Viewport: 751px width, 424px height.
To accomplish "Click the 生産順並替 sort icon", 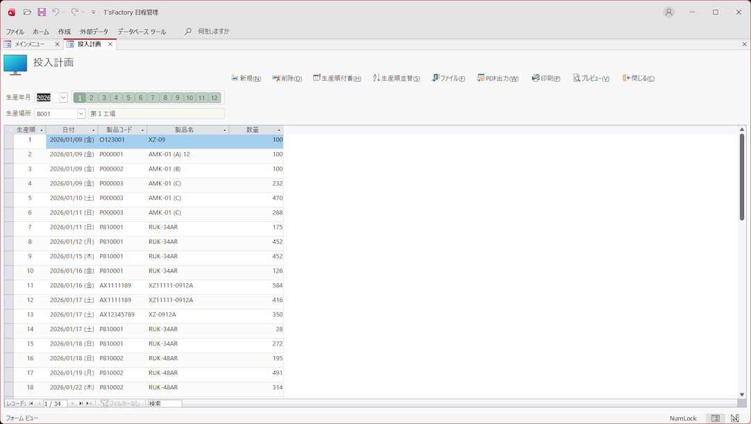I will pos(376,78).
